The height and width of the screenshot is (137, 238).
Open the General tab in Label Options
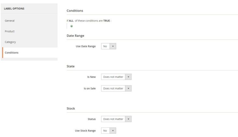[x=9, y=21]
